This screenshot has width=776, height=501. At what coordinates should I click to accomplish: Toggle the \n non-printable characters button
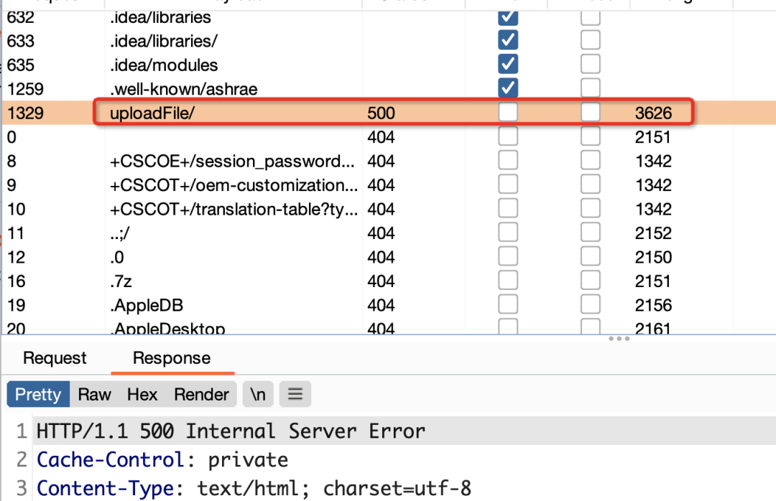pos(258,394)
